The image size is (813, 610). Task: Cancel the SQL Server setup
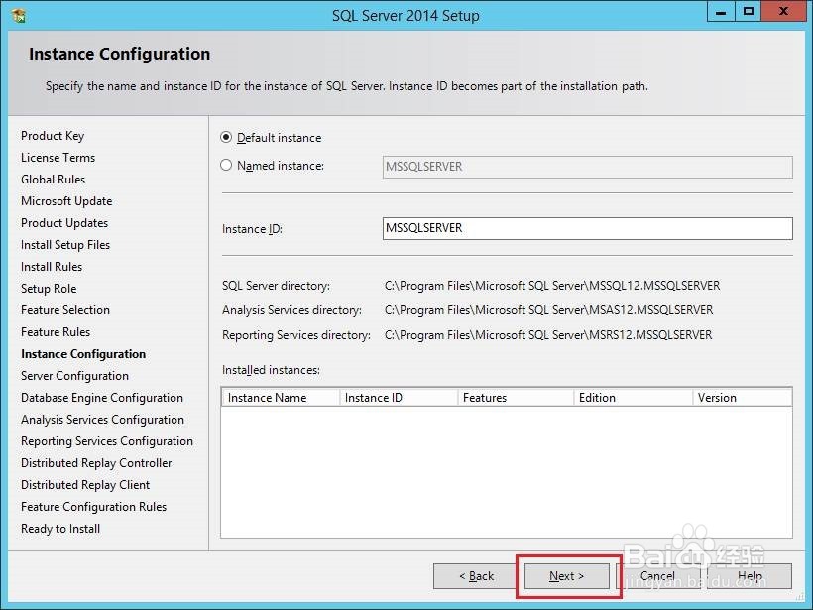pos(657,575)
